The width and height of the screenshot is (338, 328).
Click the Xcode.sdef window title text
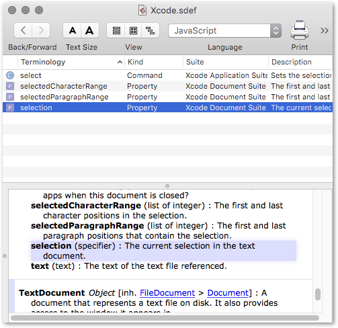[x=173, y=11]
